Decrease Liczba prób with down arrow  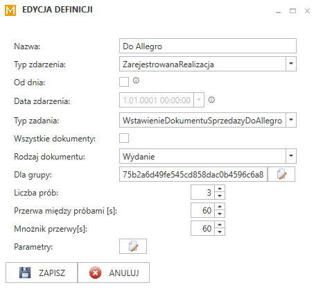[220, 196]
